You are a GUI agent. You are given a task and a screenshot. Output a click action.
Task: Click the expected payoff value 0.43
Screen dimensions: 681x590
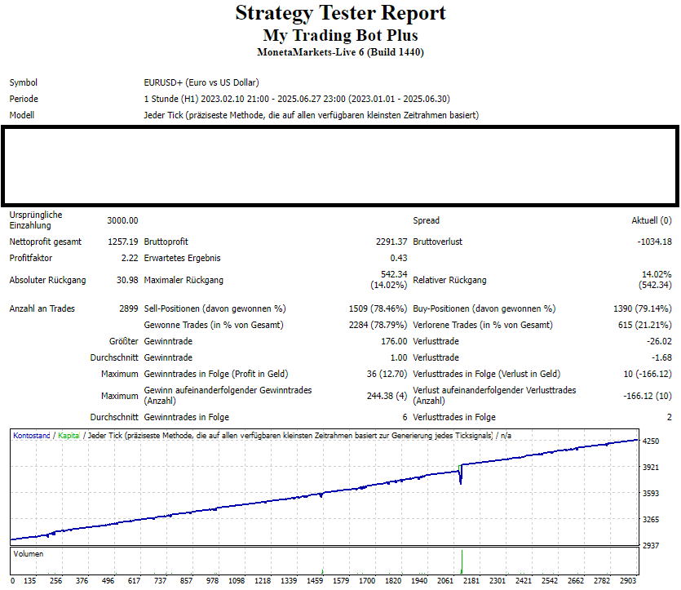[x=399, y=258]
